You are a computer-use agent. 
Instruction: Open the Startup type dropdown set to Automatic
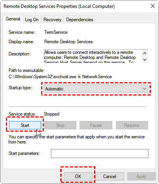pos(96,89)
